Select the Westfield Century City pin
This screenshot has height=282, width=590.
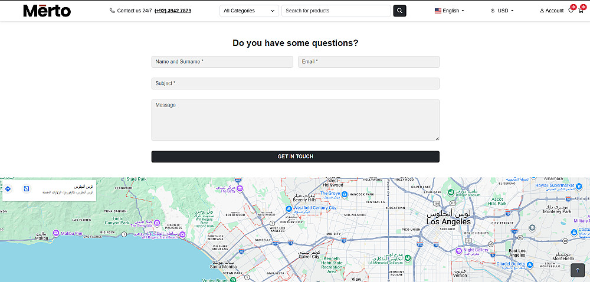[289, 208]
